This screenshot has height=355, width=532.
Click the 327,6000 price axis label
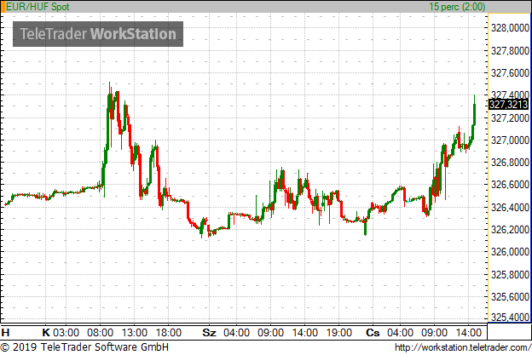coord(510,73)
